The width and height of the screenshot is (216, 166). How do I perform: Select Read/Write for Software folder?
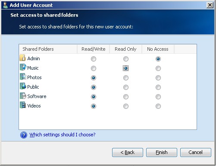point(94,97)
